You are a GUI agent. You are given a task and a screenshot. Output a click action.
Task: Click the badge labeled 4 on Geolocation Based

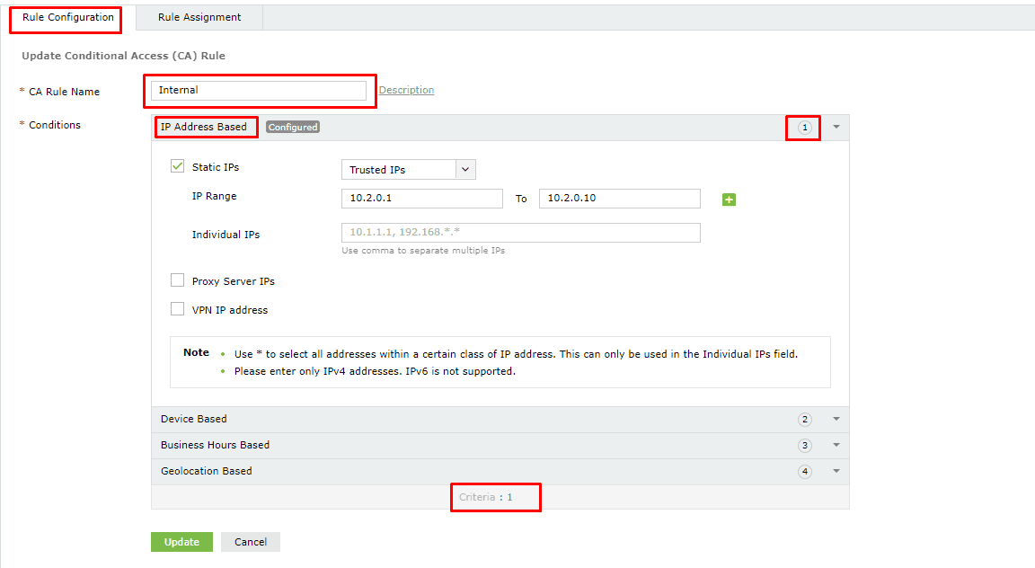[805, 471]
